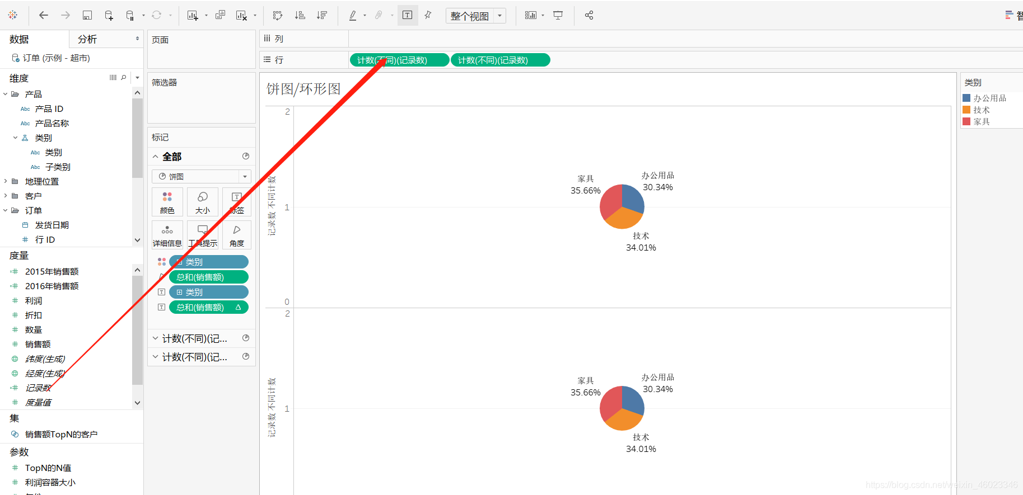Select the 子类别 dimension
1023x495 pixels.
tap(58, 167)
